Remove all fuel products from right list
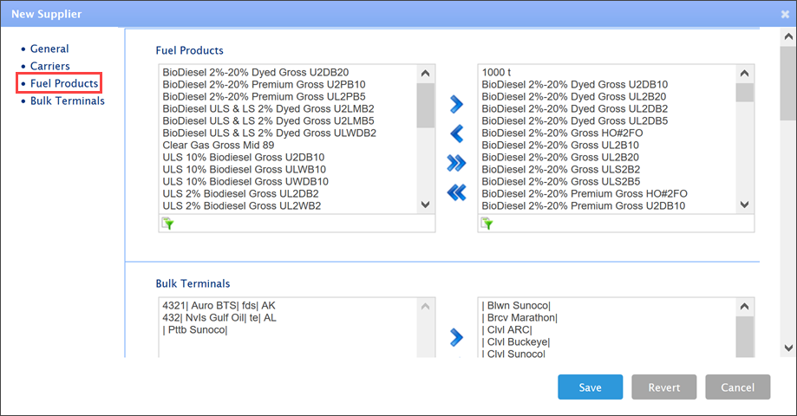 point(456,192)
